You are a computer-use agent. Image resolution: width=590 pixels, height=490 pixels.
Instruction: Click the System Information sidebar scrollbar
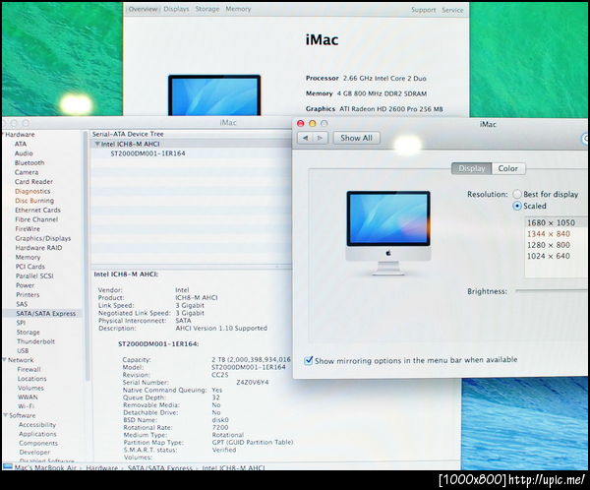tap(87, 256)
